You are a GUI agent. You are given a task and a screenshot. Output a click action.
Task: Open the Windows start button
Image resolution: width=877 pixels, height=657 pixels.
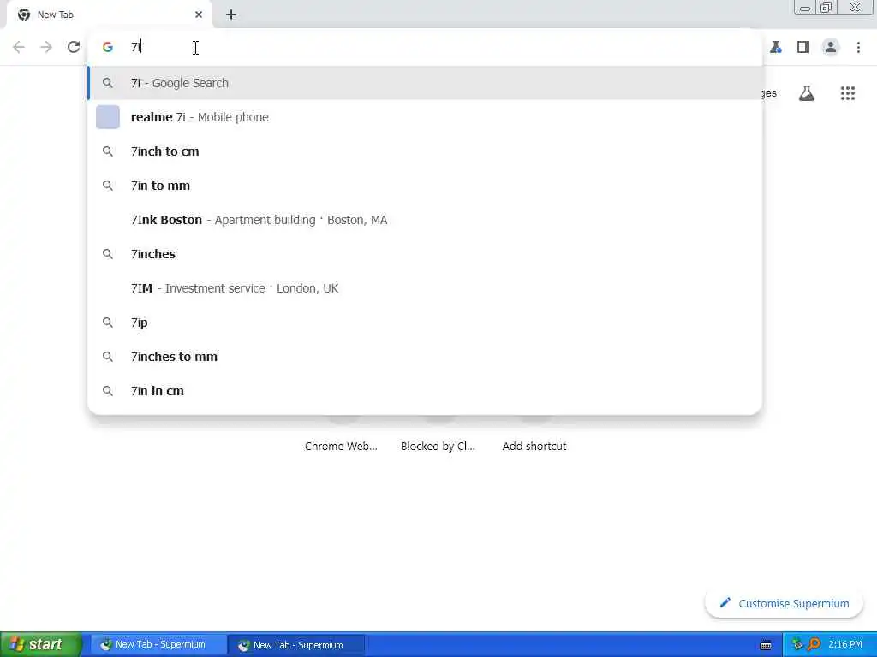tap(41, 644)
